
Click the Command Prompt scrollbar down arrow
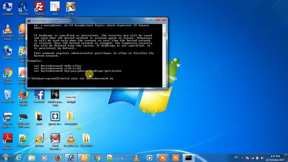[164, 85]
